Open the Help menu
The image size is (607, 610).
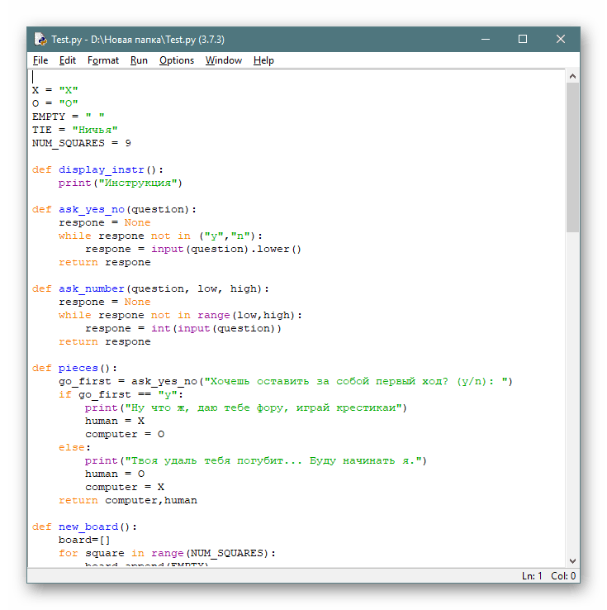(263, 60)
